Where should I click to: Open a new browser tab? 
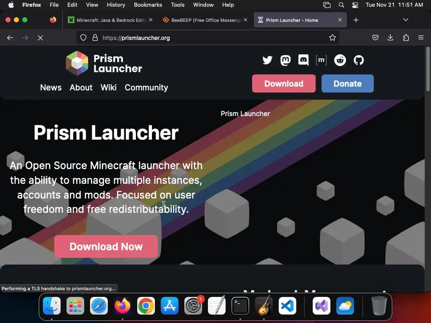(x=356, y=20)
